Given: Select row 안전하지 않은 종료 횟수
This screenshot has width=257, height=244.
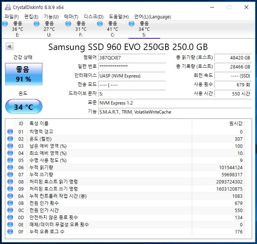Looking at the screenshot, I should click(x=125, y=217).
